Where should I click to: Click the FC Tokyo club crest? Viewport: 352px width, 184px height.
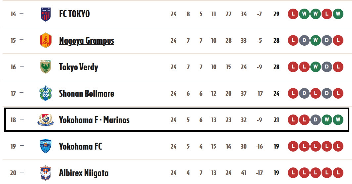pyautogui.click(x=46, y=14)
